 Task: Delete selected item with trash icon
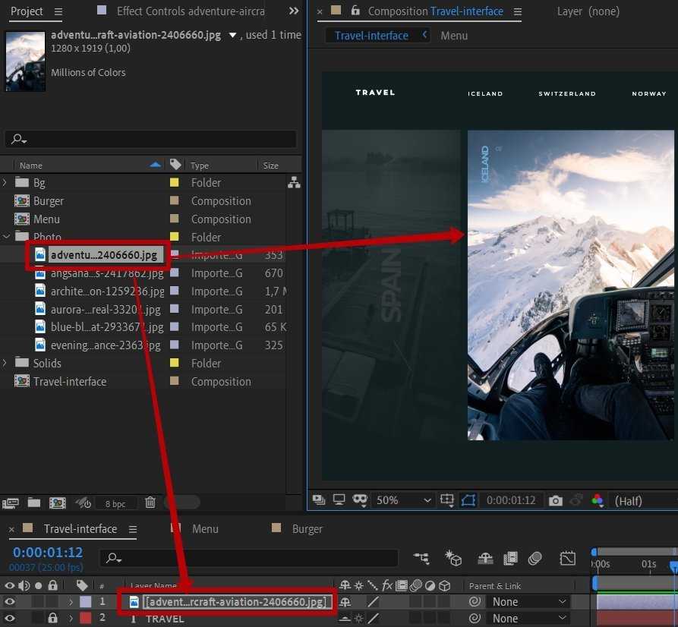click(150, 503)
